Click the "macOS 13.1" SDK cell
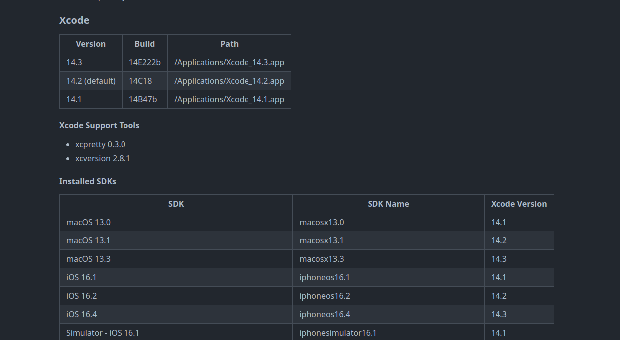 click(176, 240)
